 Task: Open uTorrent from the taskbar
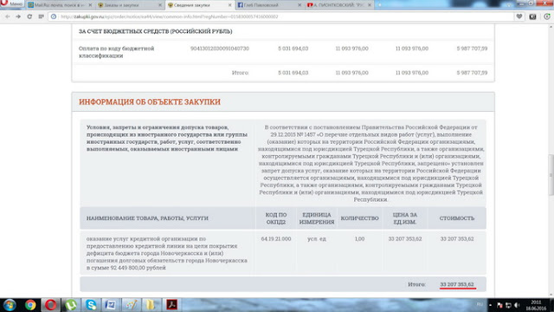71,304
